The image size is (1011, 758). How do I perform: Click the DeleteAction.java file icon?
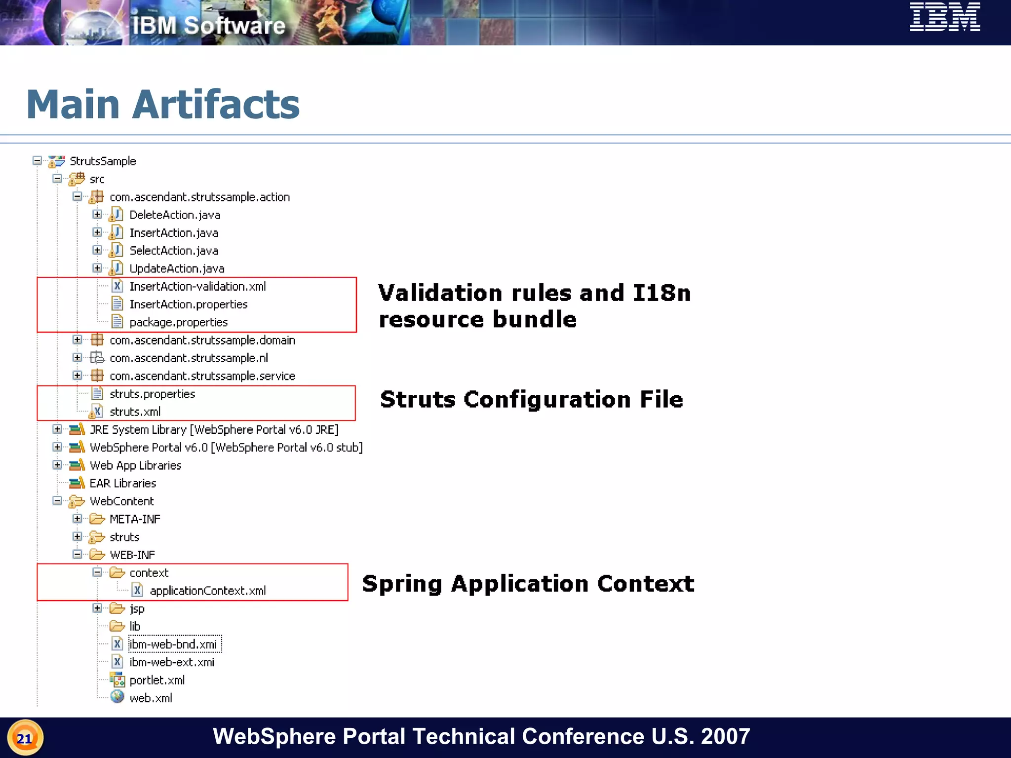(x=116, y=215)
